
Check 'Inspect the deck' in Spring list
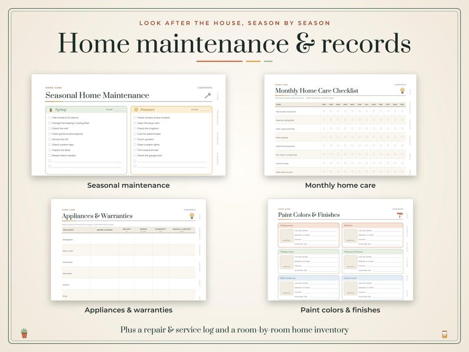pos(50,150)
